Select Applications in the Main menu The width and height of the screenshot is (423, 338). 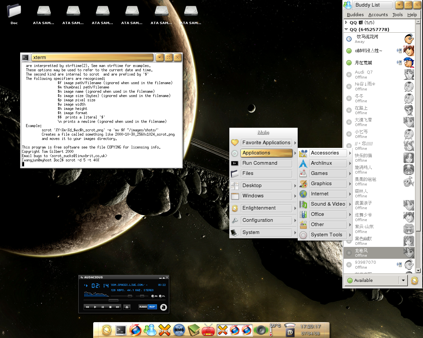(x=266, y=153)
